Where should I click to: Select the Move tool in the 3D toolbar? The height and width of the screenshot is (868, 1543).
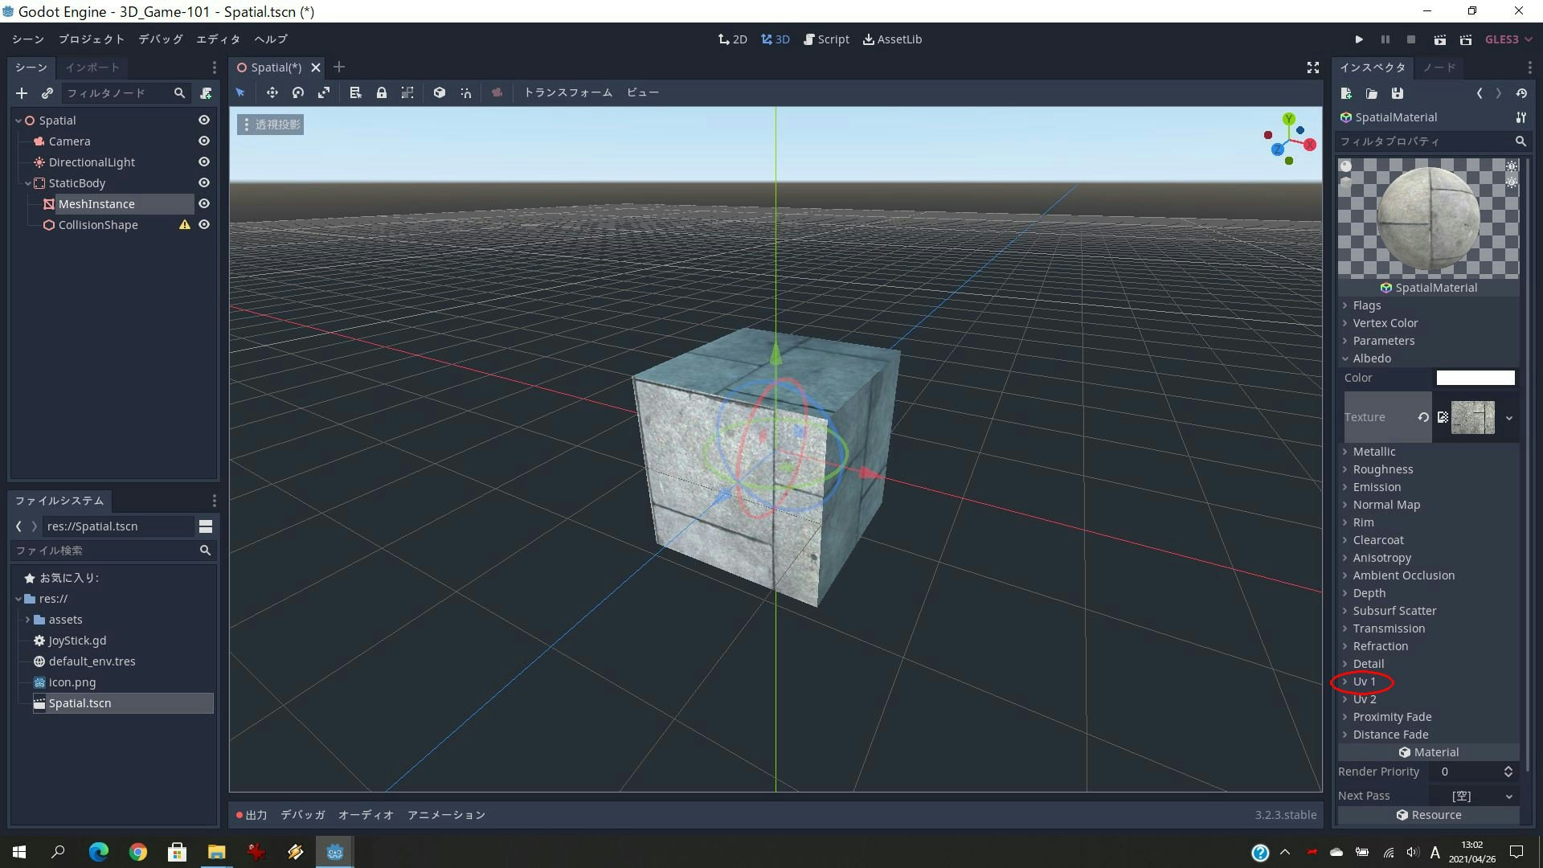[272, 92]
